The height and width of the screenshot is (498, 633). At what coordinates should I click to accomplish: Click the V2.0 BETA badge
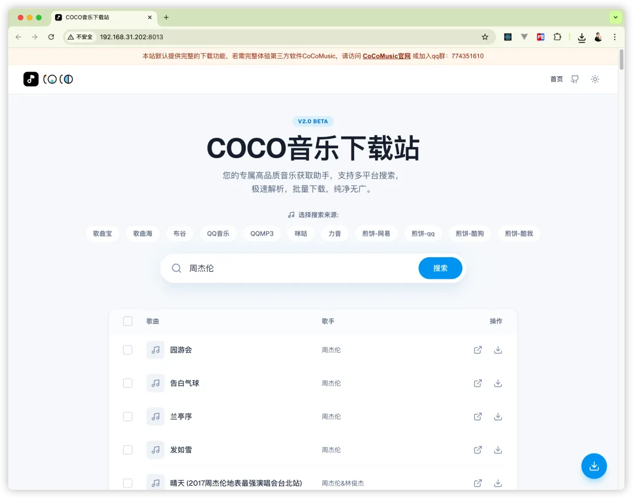313,121
